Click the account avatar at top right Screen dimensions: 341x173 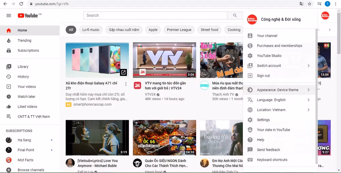(x=325, y=15)
